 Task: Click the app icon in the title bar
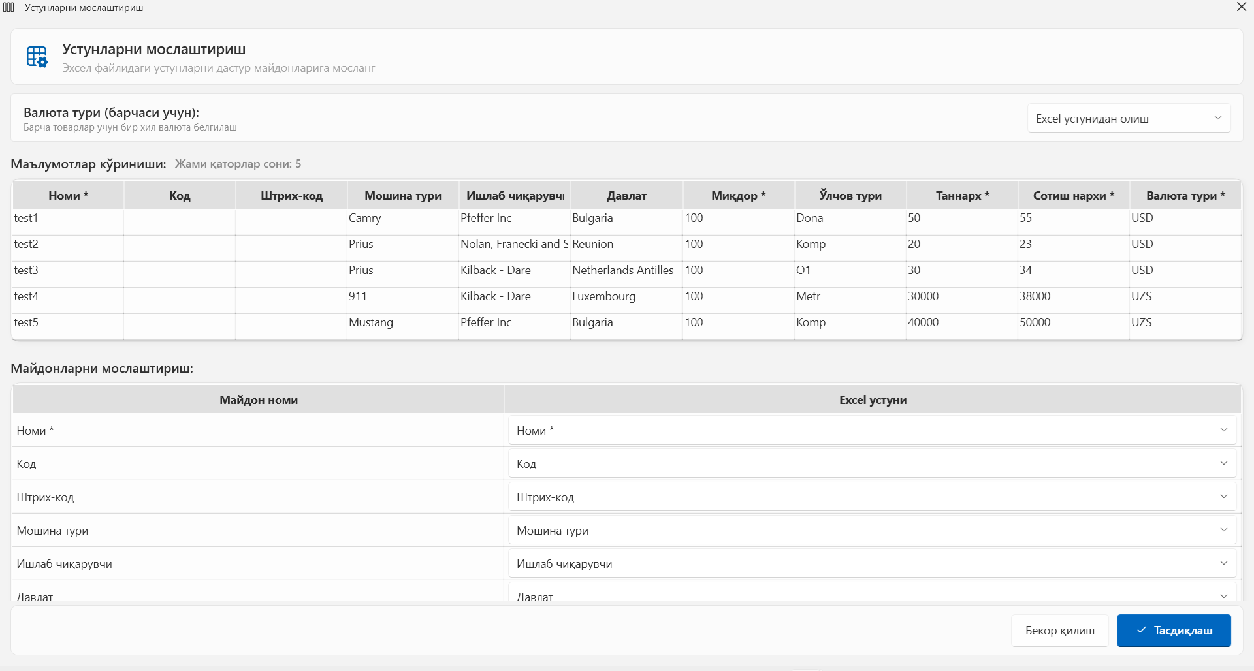[8, 7]
